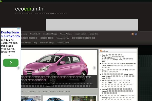The image size is (152, 101).
Task: Open the Blog menu item
Action: tap(35, 43)
